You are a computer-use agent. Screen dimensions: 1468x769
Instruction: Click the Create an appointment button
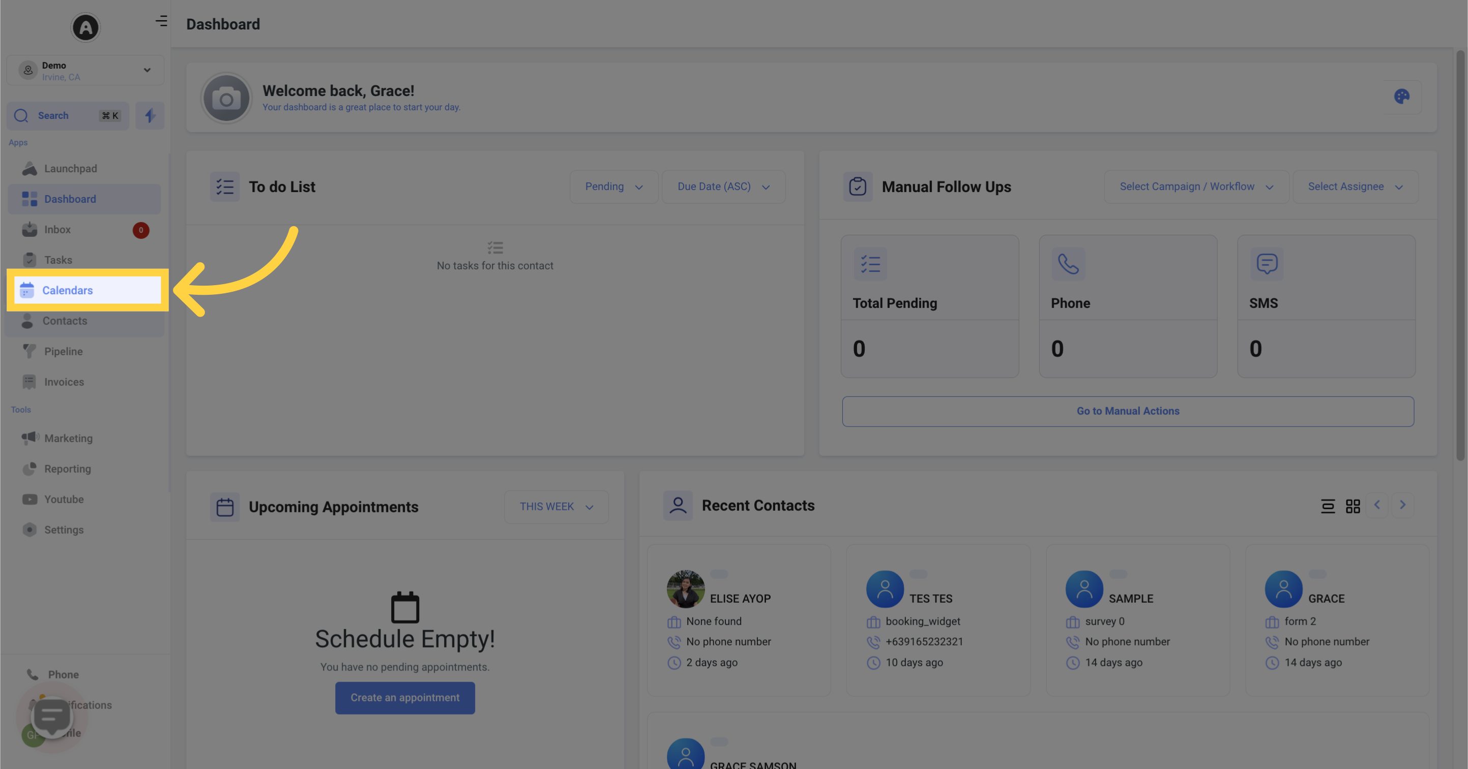[404, 697]
